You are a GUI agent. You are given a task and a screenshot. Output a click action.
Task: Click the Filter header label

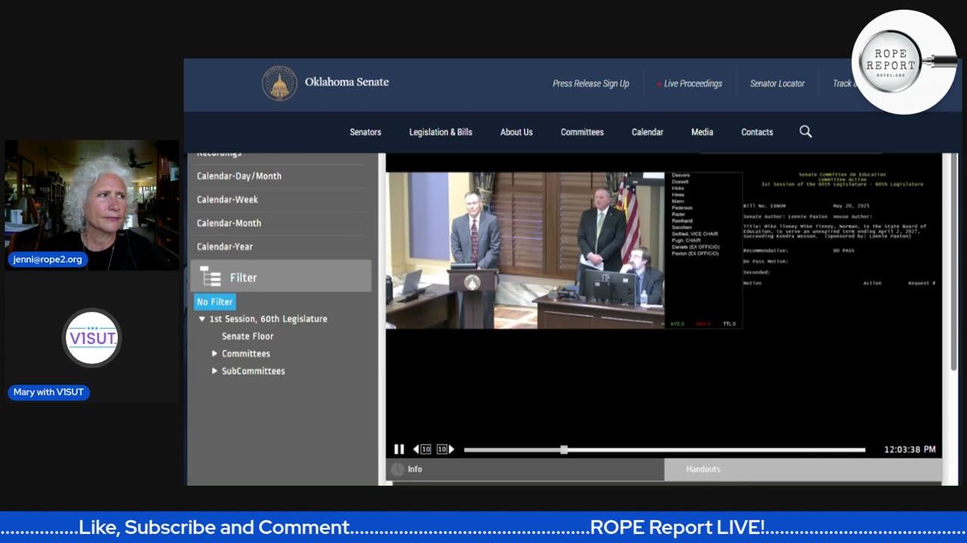click(x=243, y=278)
